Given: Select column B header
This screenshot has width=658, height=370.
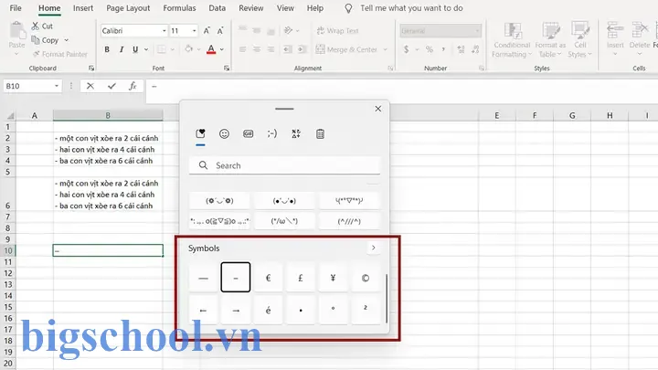Looking at the screenshot, I should pos(108,115).
